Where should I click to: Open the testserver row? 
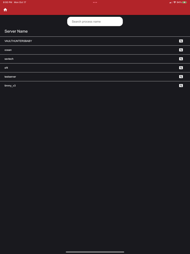pos(81,76)
